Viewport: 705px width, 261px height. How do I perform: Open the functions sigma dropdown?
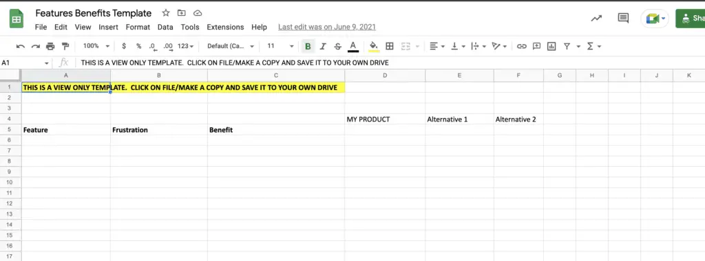[594, 46]
